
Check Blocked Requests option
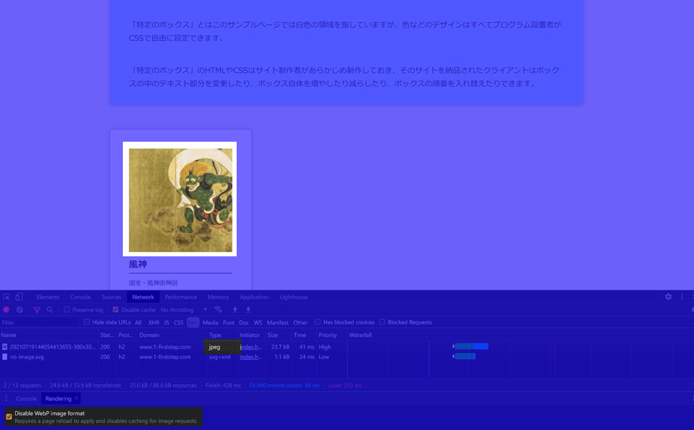[382, 322]
